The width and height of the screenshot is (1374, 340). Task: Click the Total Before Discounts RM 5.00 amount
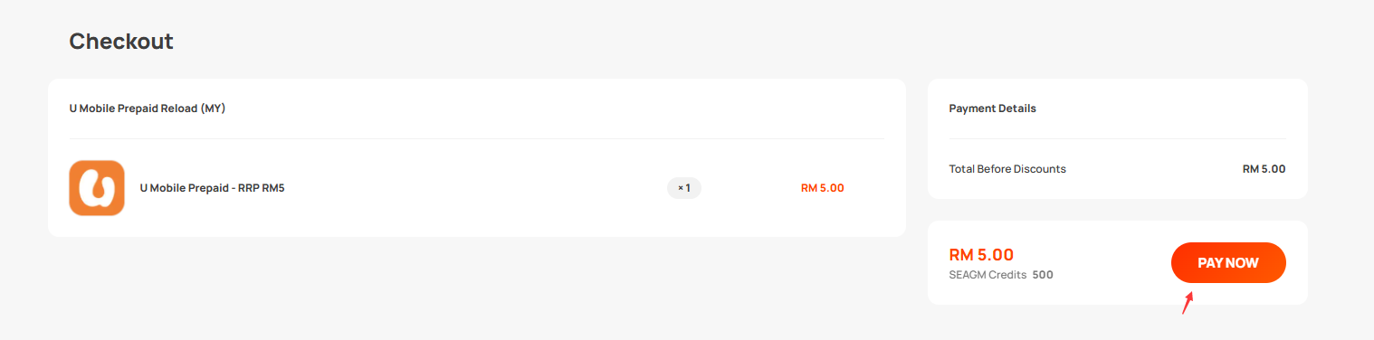click(x=1264, y=169)
